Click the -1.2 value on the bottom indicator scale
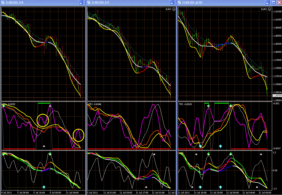 [275, 189]
